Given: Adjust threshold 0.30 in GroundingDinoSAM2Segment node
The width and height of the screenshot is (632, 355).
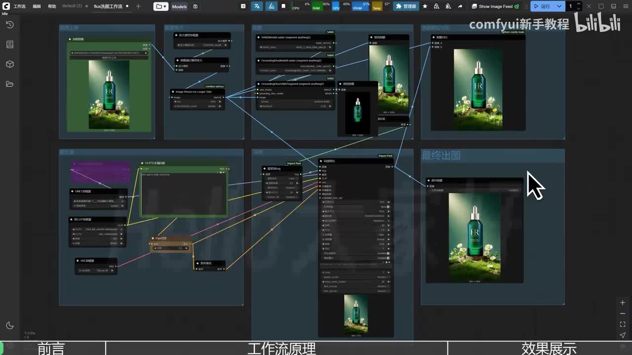Looking at the screenshot, I should click(x=295, y=106).
